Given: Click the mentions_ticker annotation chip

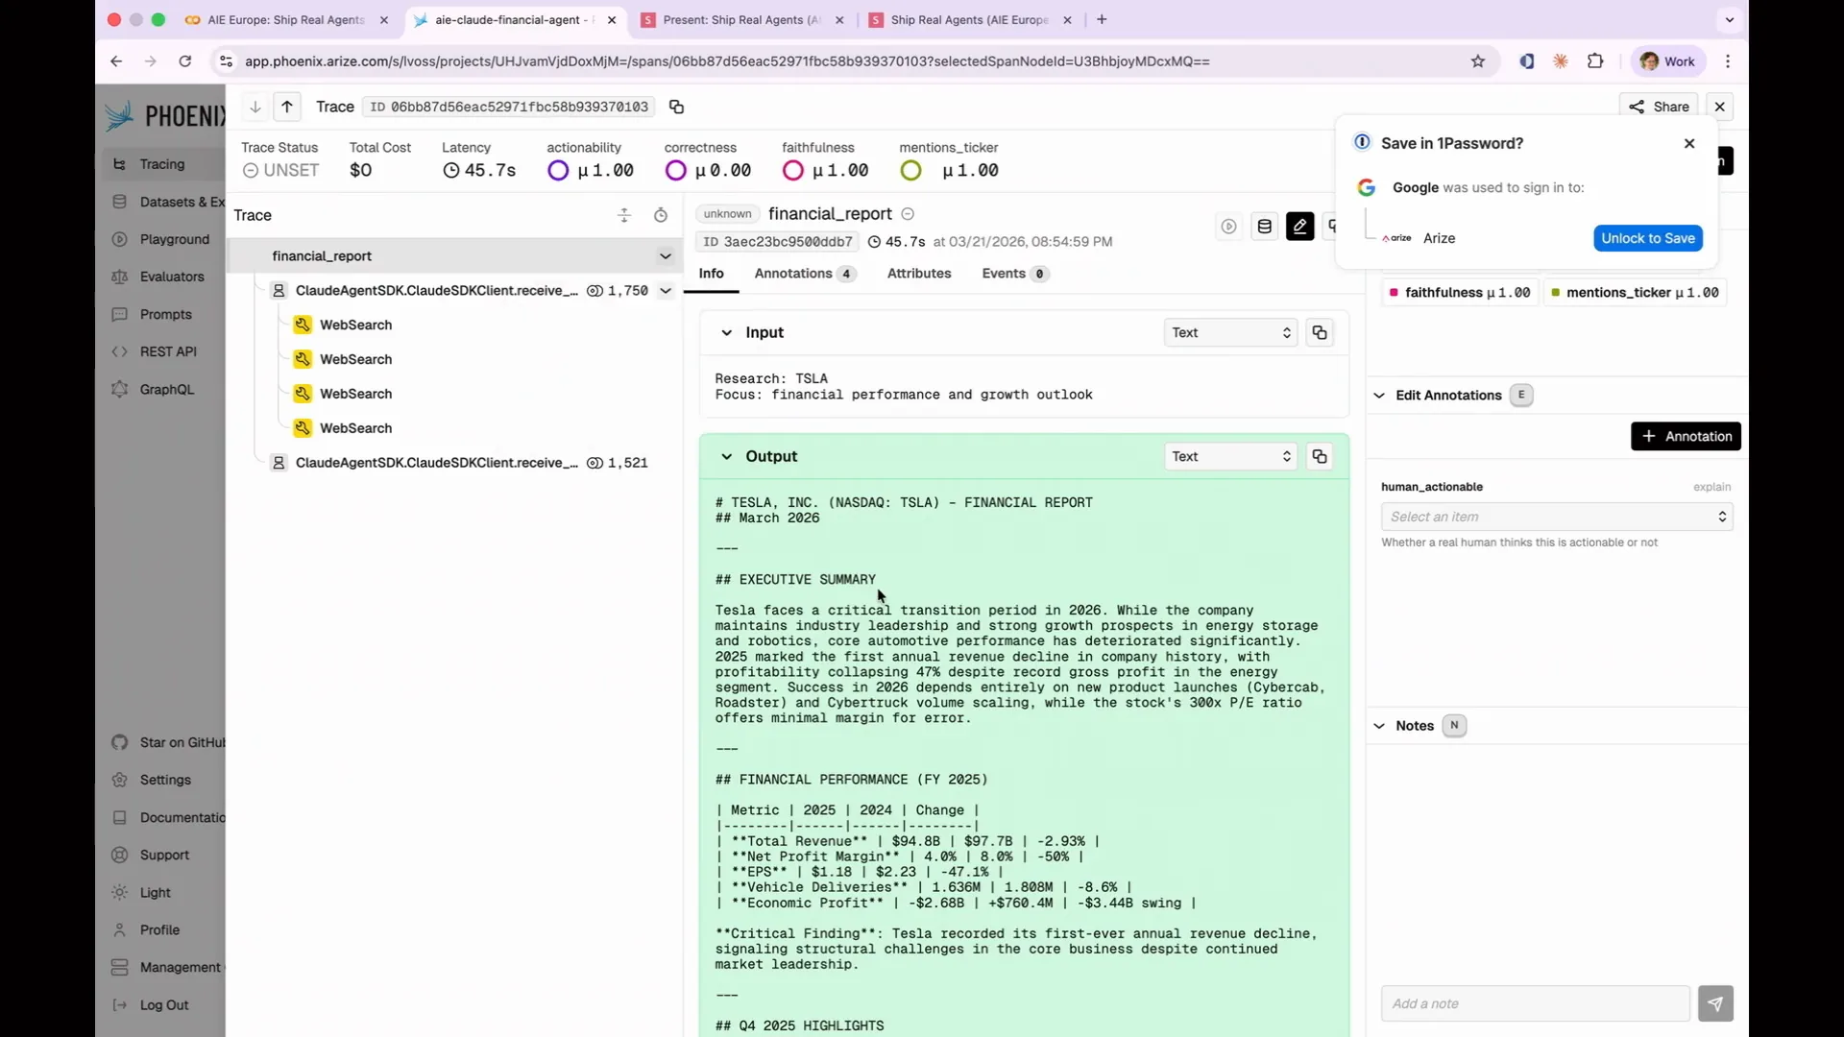Looking at the screenshot, I should click(1635, 292).
